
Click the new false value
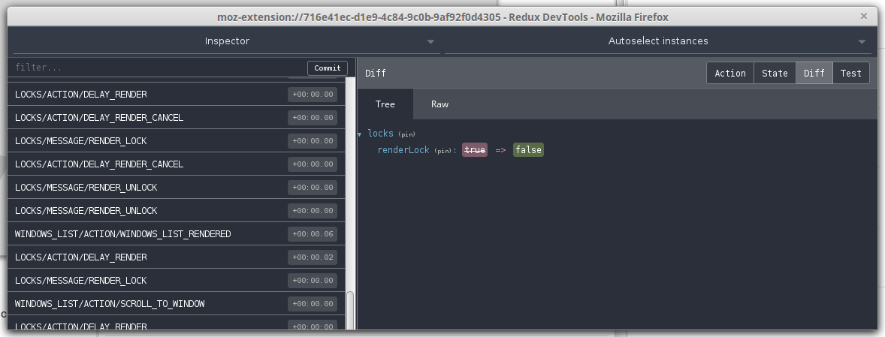[528, 150]
